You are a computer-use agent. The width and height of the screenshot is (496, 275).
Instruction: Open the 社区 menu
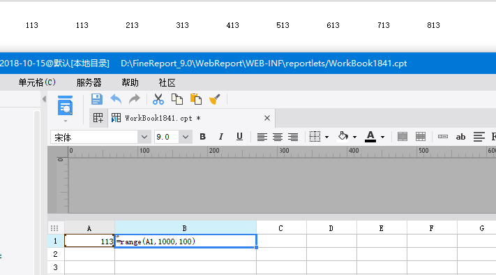coord(167,82)
